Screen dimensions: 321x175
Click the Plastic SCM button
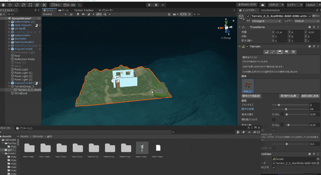tap(247, 5)
